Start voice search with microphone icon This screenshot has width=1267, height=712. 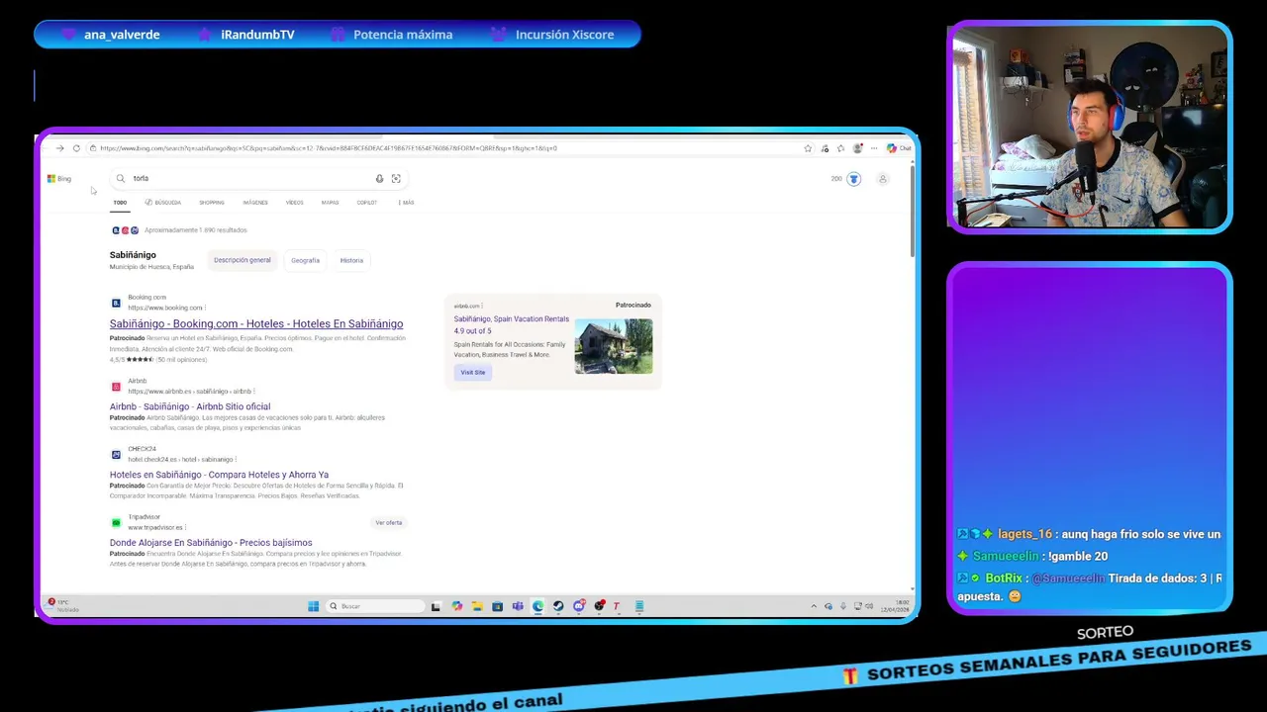click(379, 179)
